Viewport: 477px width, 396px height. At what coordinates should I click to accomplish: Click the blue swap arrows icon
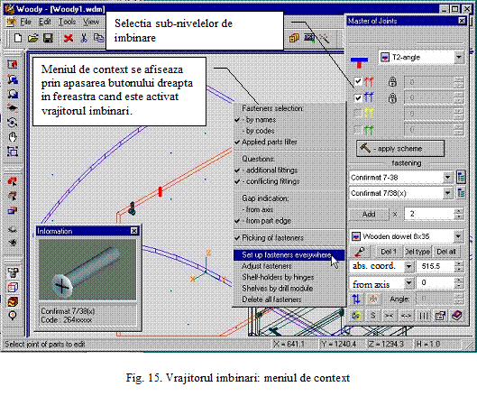(x=356, y=299)
